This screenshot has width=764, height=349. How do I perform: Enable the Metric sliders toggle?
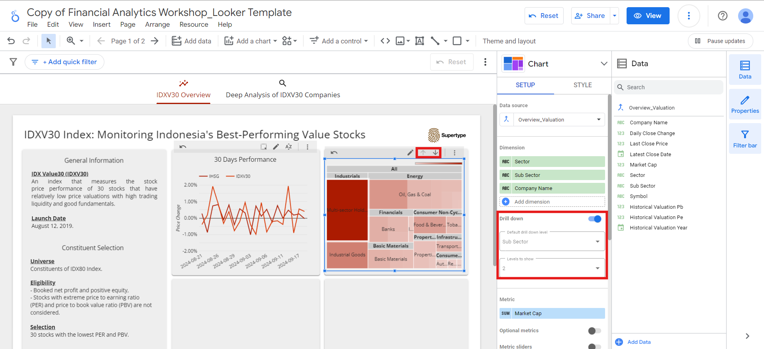coord(594,347)
